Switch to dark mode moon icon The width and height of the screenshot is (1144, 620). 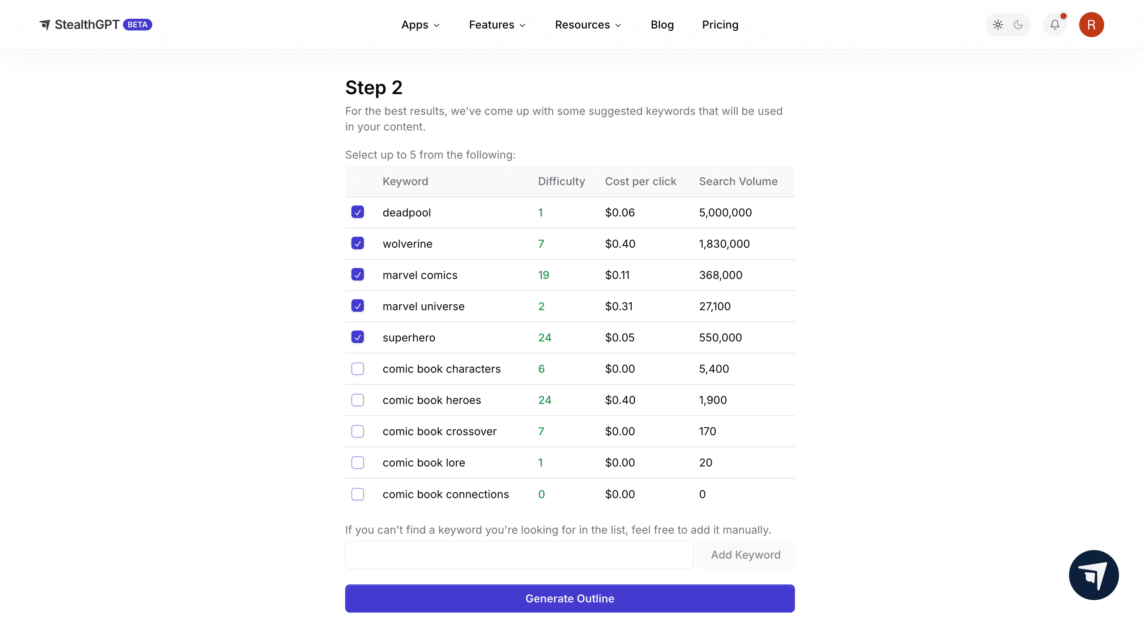pyautogui.click(x=1018, y=25)
